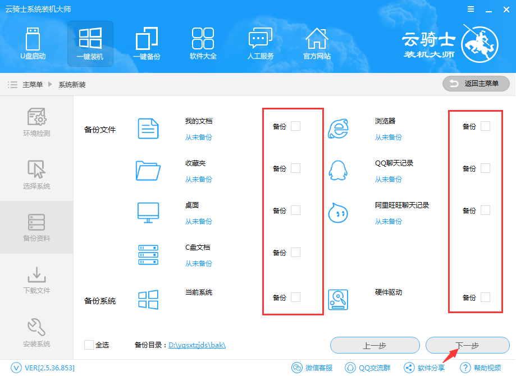Toggle the 全选 select-all checkbox
The height and width of the screenshot is (376, 516).
(x=88, y=345)
